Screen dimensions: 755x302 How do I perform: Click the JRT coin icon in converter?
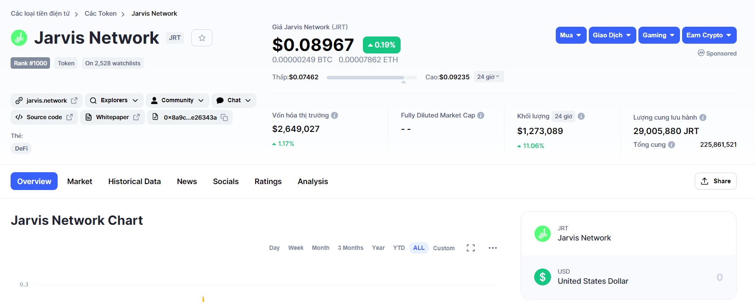pos(542,234)
